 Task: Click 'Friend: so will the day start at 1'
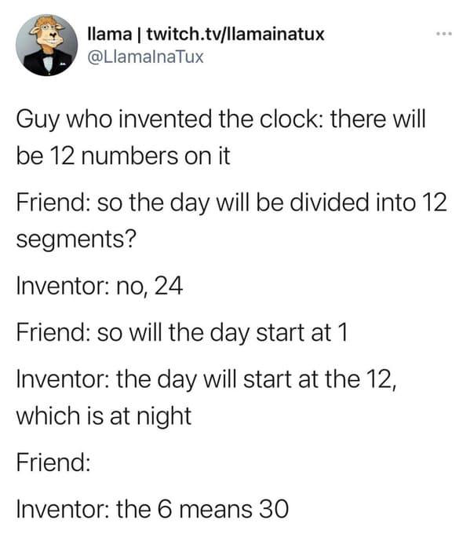182,333
